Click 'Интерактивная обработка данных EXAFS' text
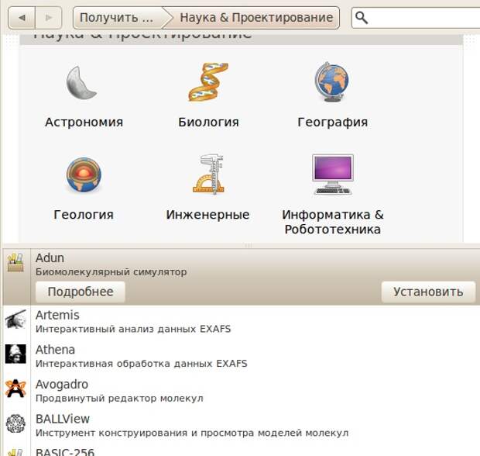Viewport: 480px width, 456px height. click(142, 364)
